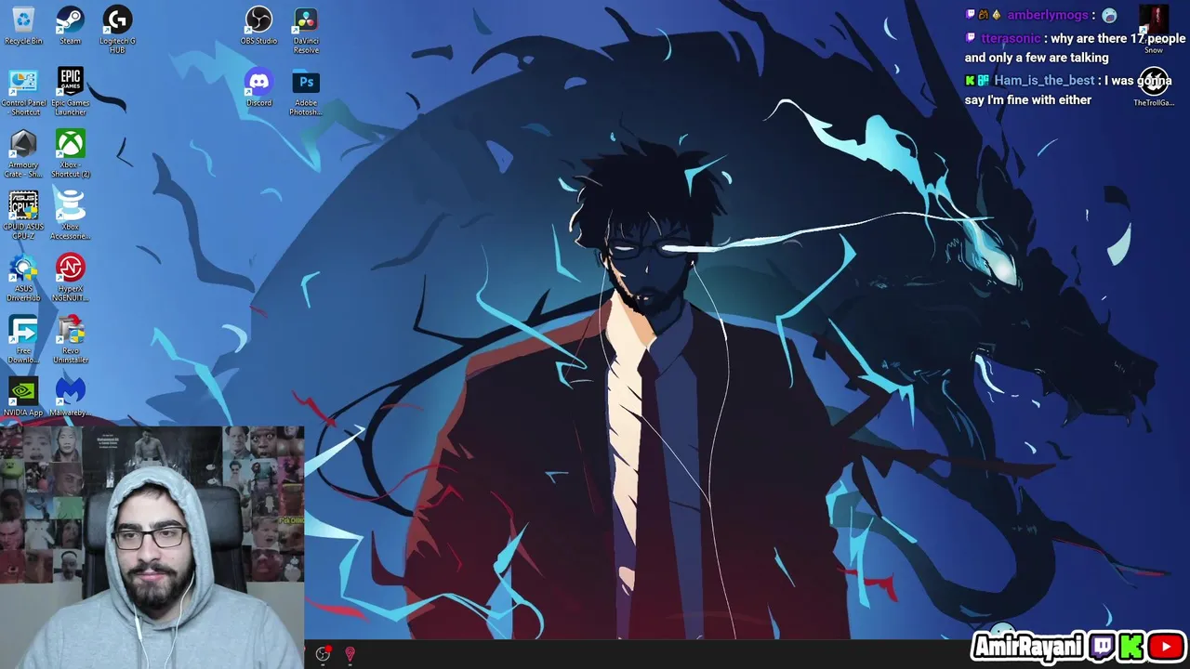Click the pink pin taskbar icon
Screen dimensions: 1190x669
point(350,653)
